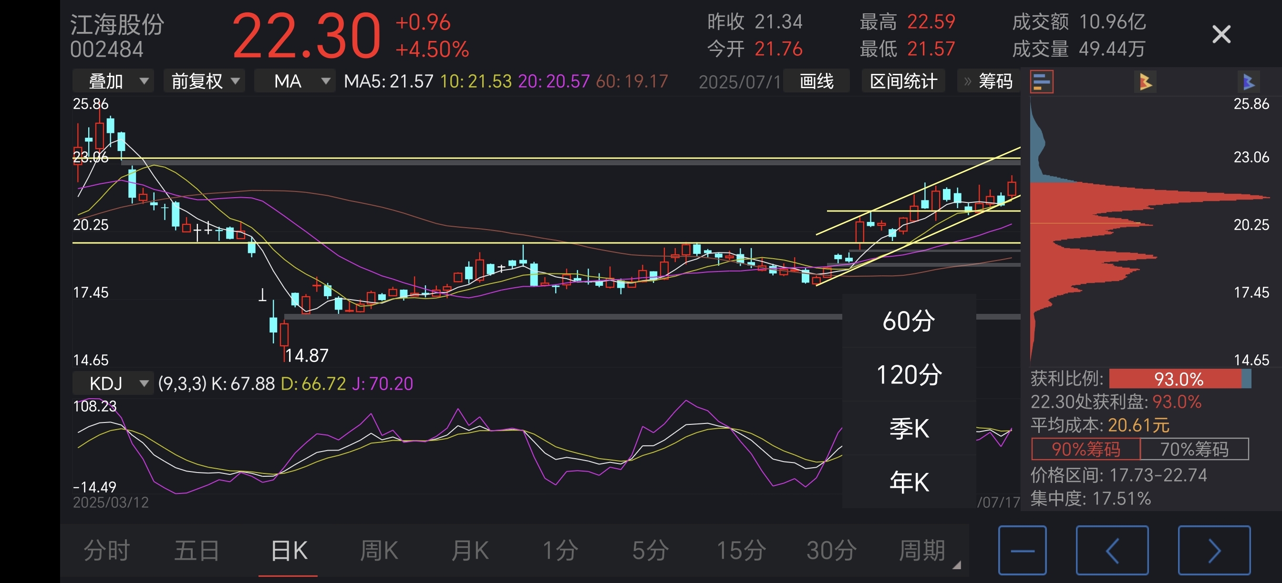Switch to the 月K tab
This screenshot has width=1282, height=583.
[x=469, y=550]
